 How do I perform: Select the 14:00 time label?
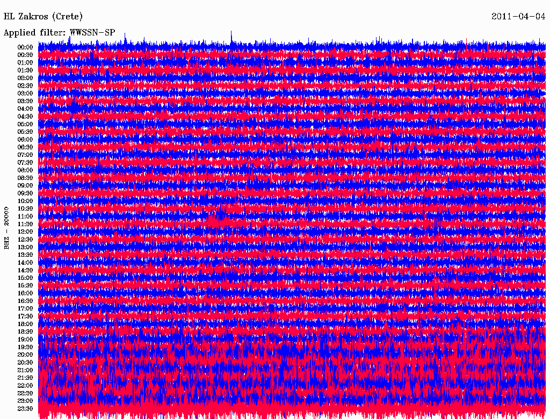pyautogui.click(x=25, y=263)
